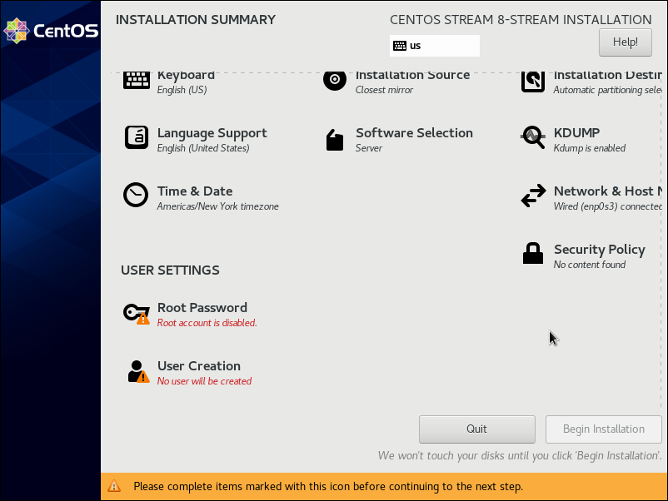
Task: Click the CentOS logo in sidebar
Action: [x=51, y=31]
